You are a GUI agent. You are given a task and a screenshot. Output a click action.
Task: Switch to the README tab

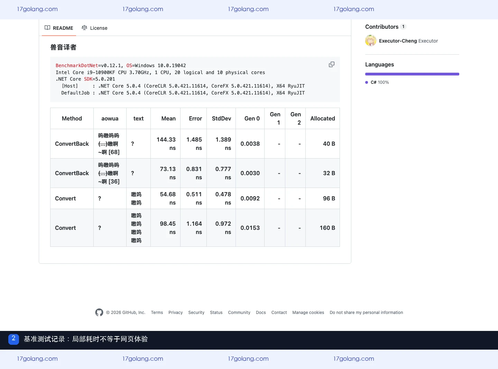pyautogui.click(x=59, y=28)
